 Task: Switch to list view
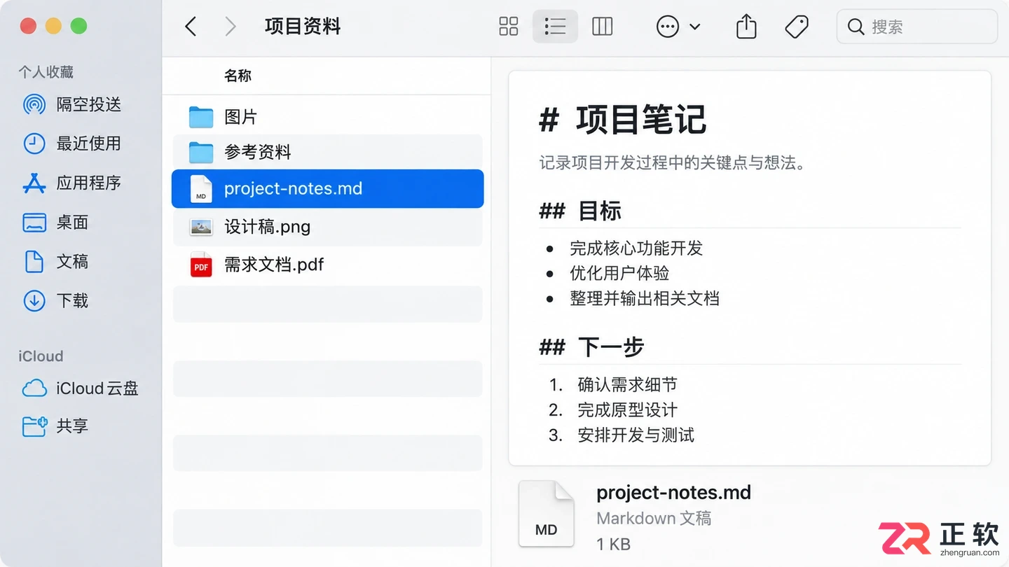click(x=555, y=27)
